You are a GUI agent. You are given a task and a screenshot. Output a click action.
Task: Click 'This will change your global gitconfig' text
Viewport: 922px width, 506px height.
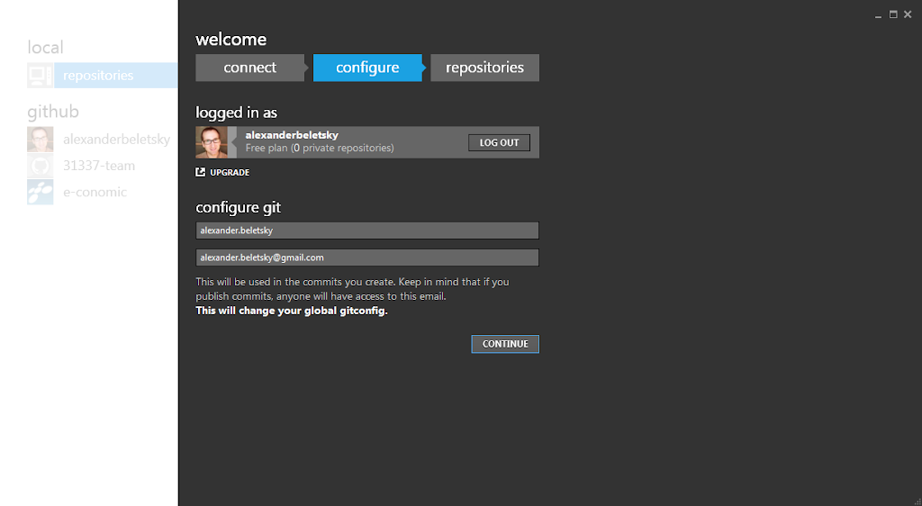pyautogui.click(x=292, y=311)
